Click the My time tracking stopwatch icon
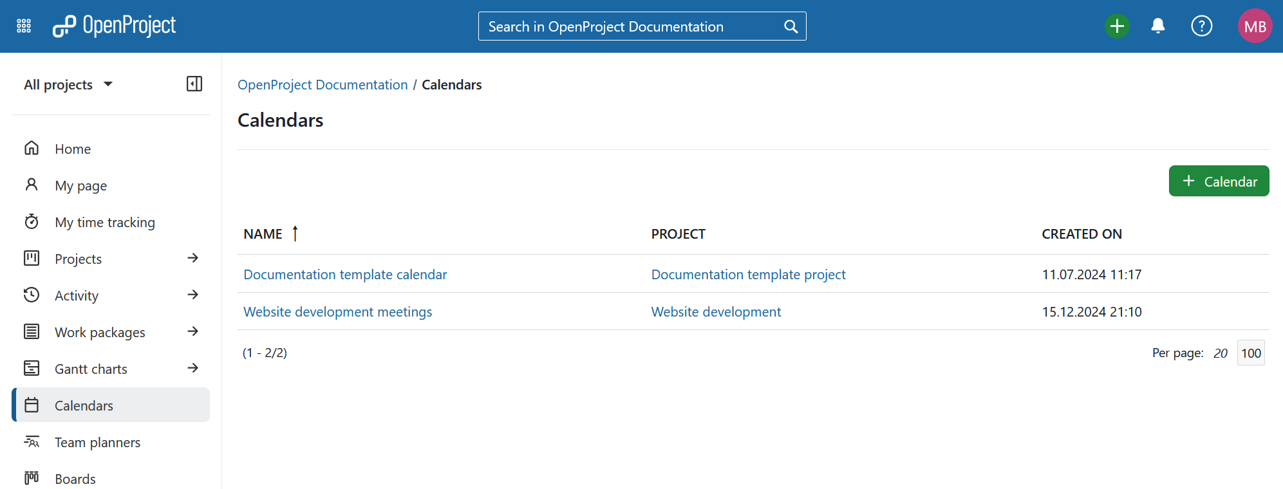This screenshot has height=489, width=1283. coord(32,221)
